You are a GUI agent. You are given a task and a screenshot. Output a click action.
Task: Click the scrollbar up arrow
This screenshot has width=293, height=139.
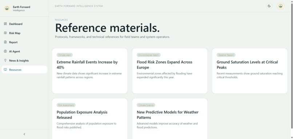tap(292, 1)
